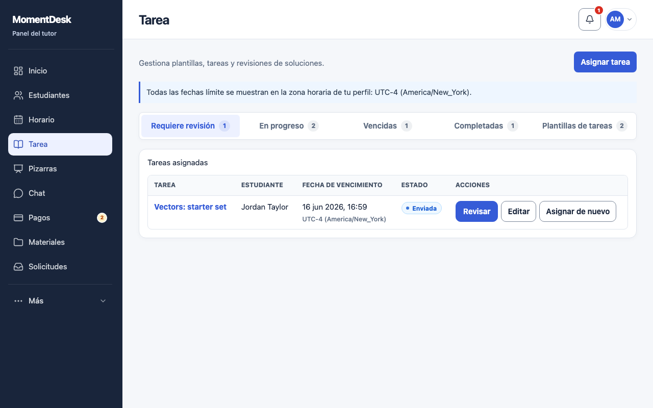Open notifications bell
This screenshot has width=653, height=408.
(590, 19)
